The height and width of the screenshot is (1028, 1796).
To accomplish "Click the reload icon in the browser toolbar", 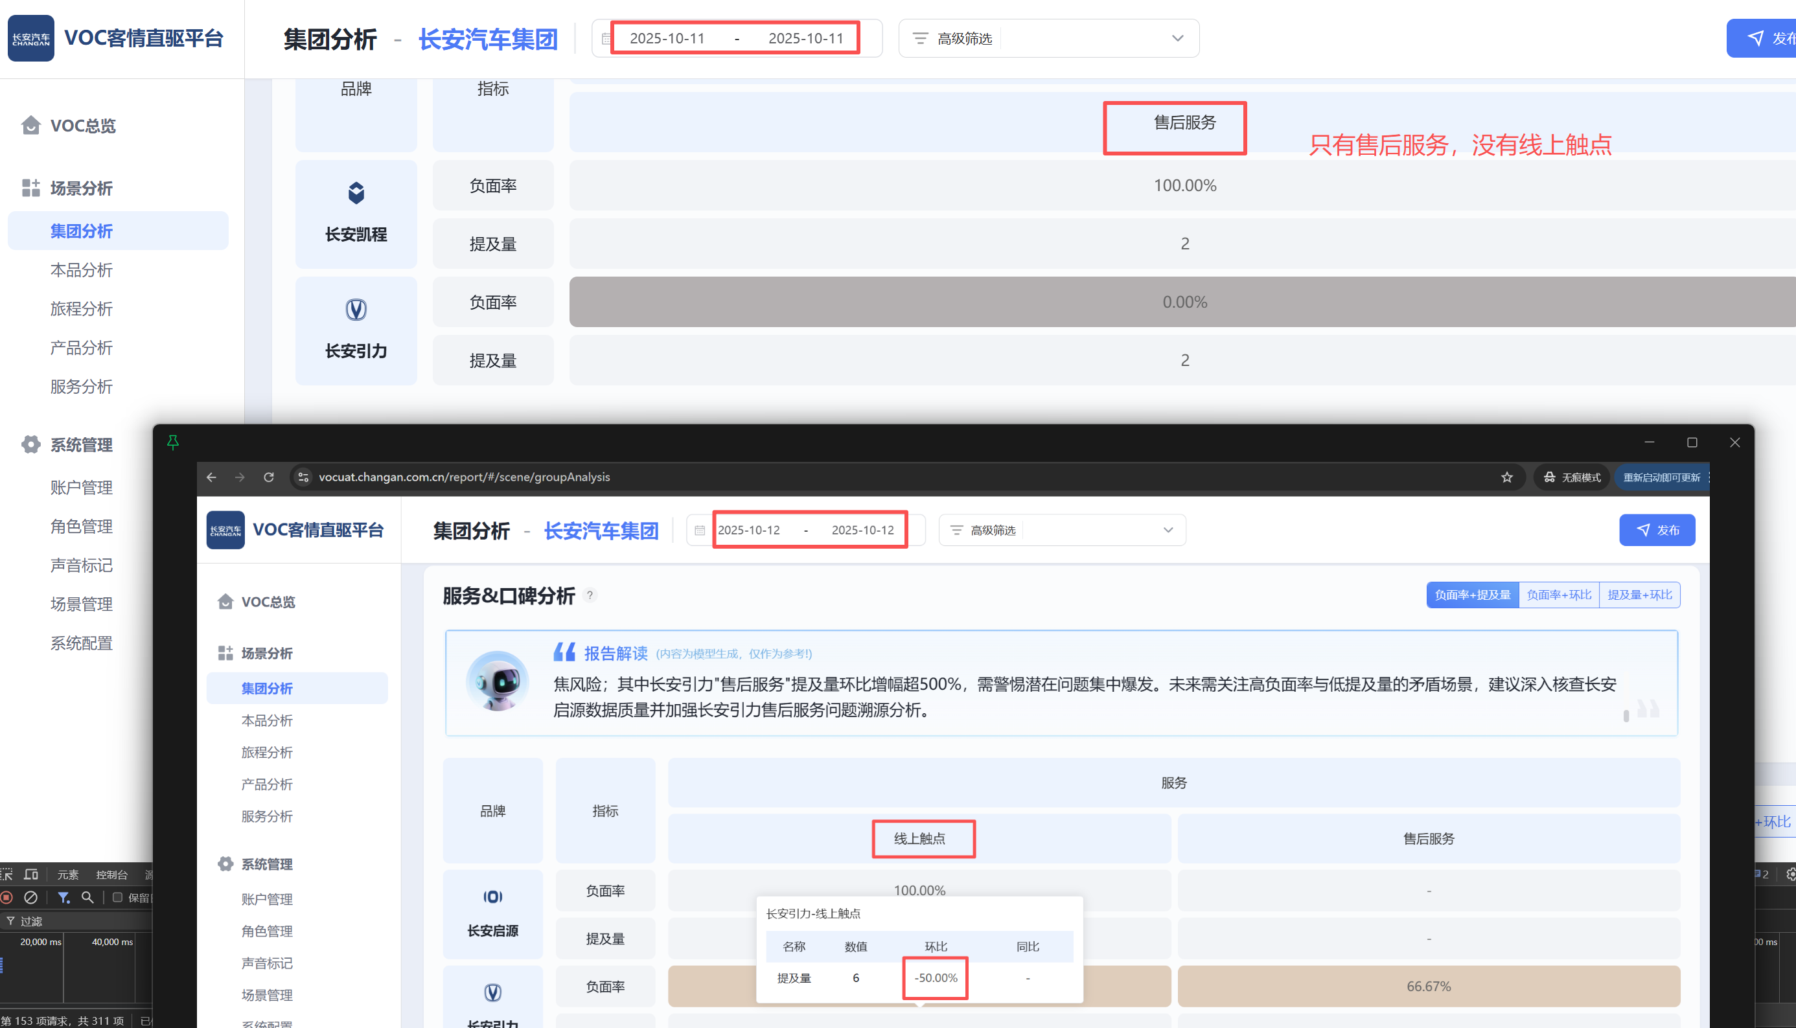I will tap(269, 477).
